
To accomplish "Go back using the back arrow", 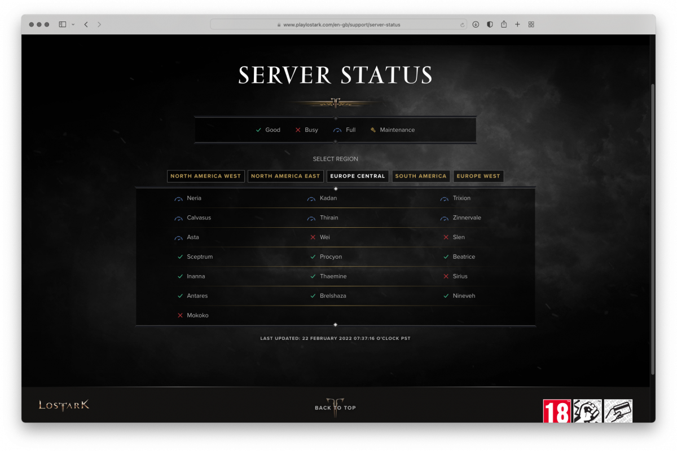I will [86, 25].
